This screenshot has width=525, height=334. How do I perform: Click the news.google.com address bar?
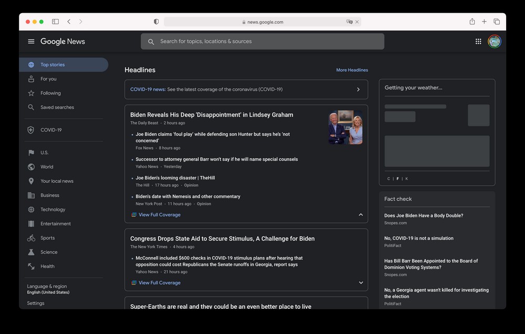coord(262,22)
